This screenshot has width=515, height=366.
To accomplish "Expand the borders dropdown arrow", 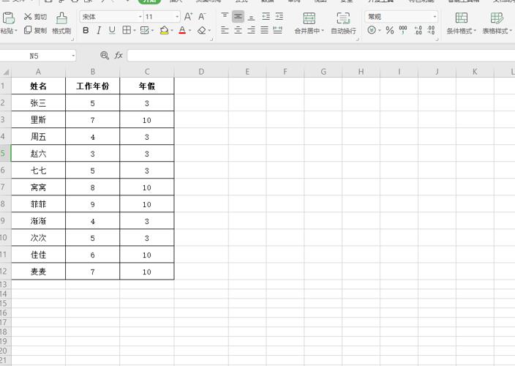I will [135, 31].
